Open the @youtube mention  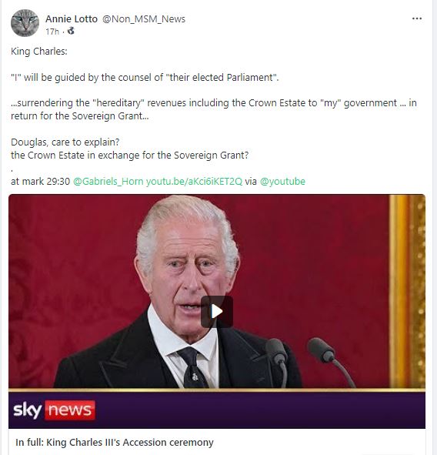282,182
